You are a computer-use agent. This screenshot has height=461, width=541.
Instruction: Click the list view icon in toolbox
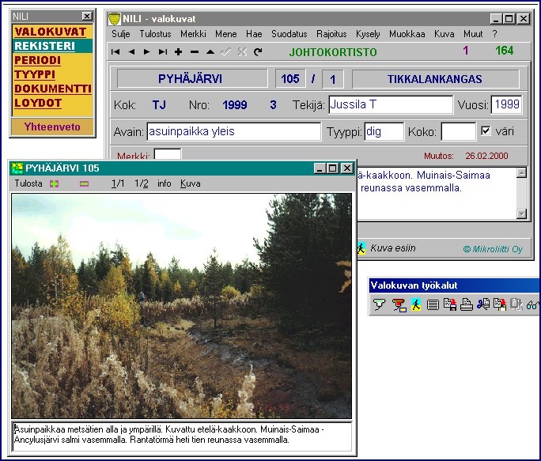coord(433,304)
